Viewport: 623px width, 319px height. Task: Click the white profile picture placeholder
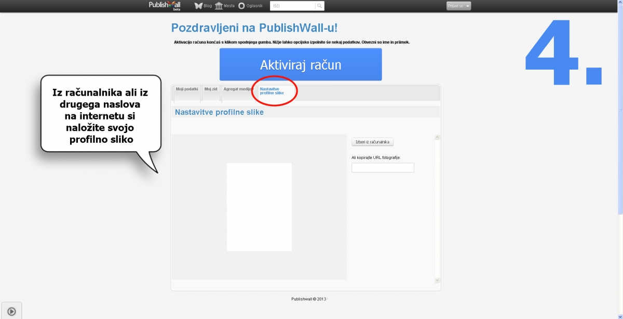coord(259,207)
